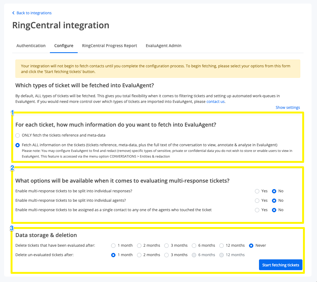Set evaluated tickets deletion to 1 month
The image size is (317, 282).
tap(113, 246)
